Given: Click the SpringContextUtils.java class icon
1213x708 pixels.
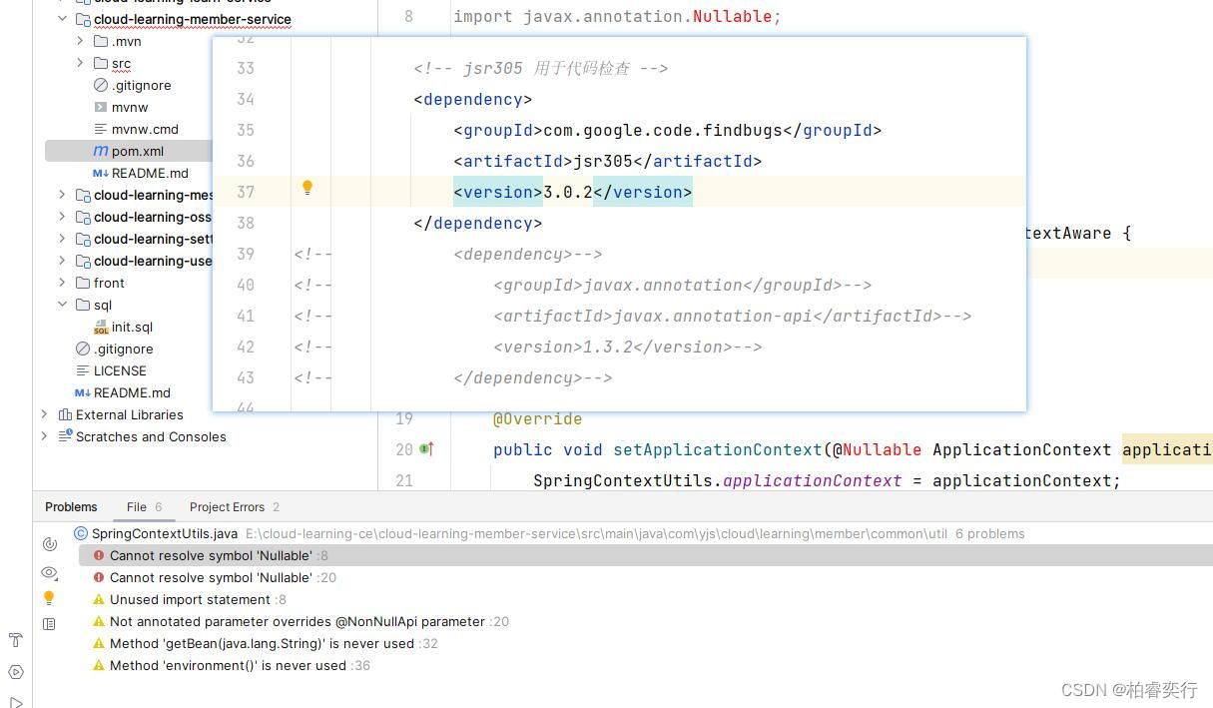Looking at the screenshot, I should [82, 533].
